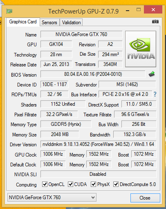Toggle the DirectCompute 5.0 checkbox
The width and height of the screenshot is (166, 209).
116,184
